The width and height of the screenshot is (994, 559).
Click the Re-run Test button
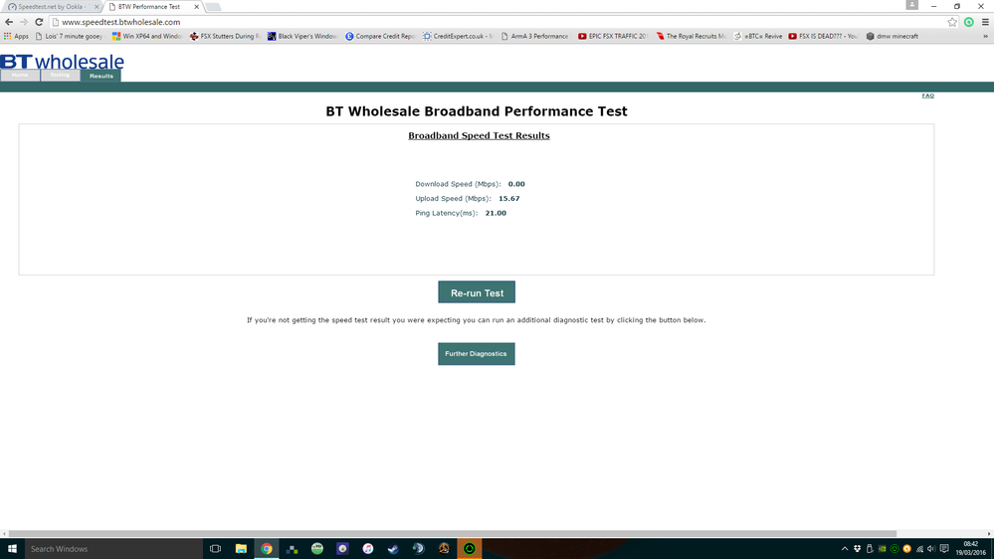click(x=476, y=292)
